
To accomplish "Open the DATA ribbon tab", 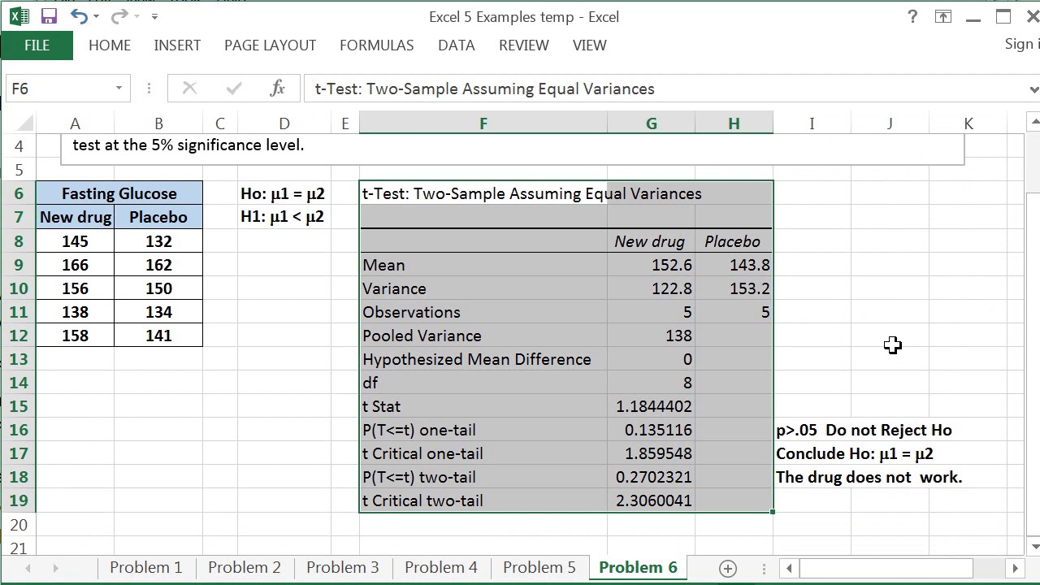I will 457,45.
